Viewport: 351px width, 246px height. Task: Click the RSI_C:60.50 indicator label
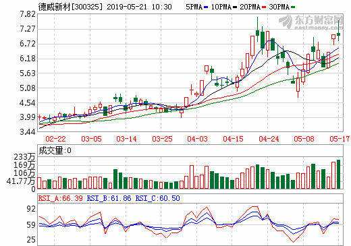[157, 198]
